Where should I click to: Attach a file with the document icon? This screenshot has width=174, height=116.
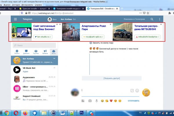tap(83, 101)
